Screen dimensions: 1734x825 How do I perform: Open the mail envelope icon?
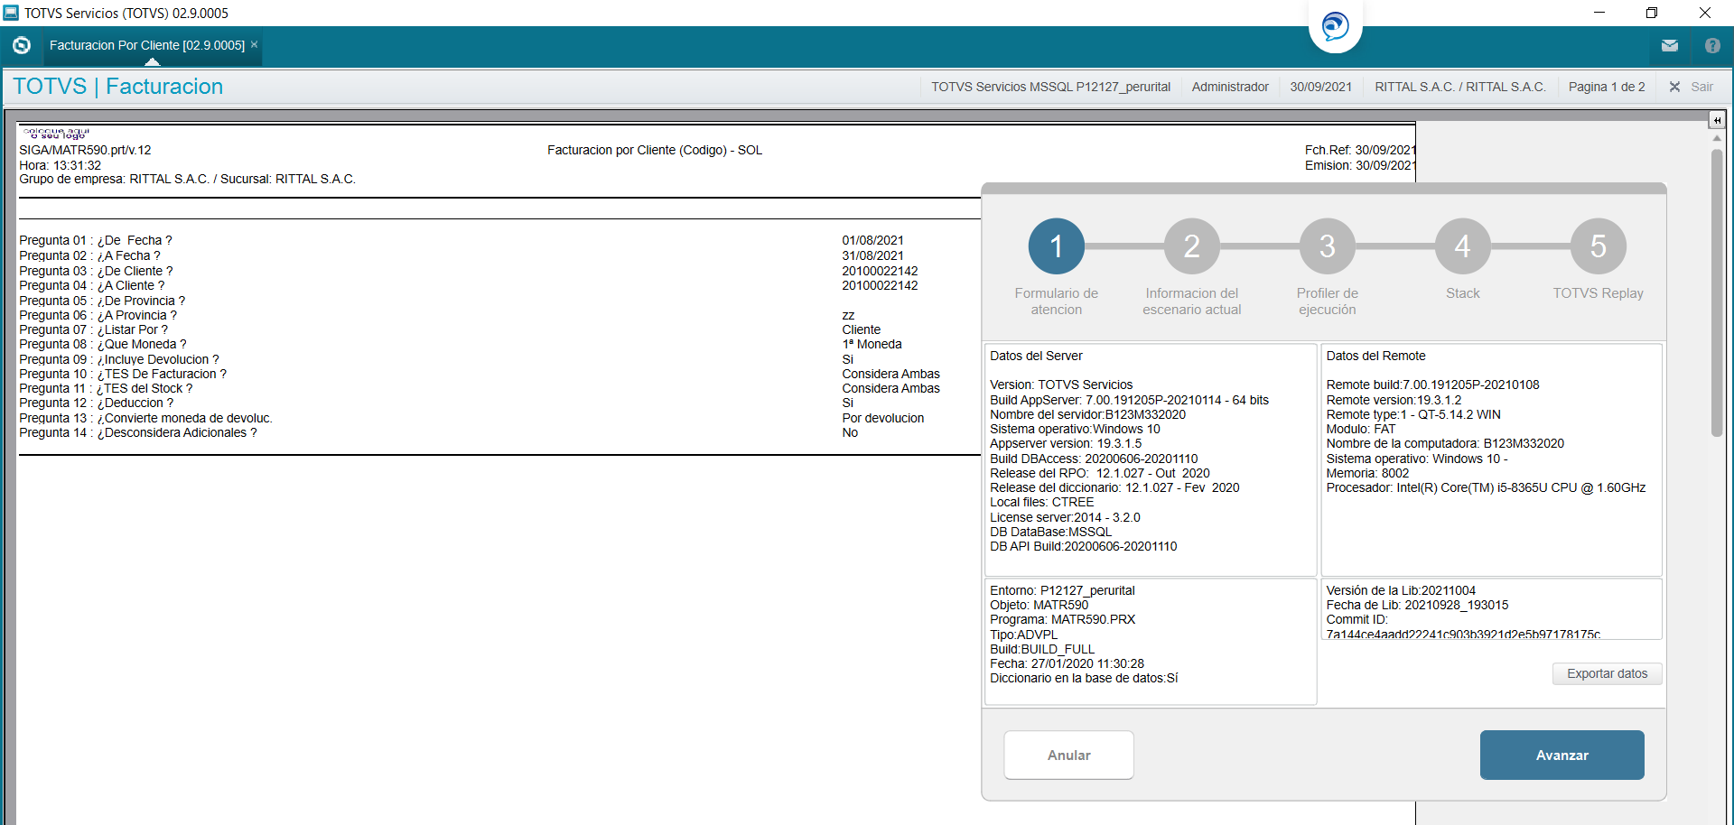(1670, 45)
